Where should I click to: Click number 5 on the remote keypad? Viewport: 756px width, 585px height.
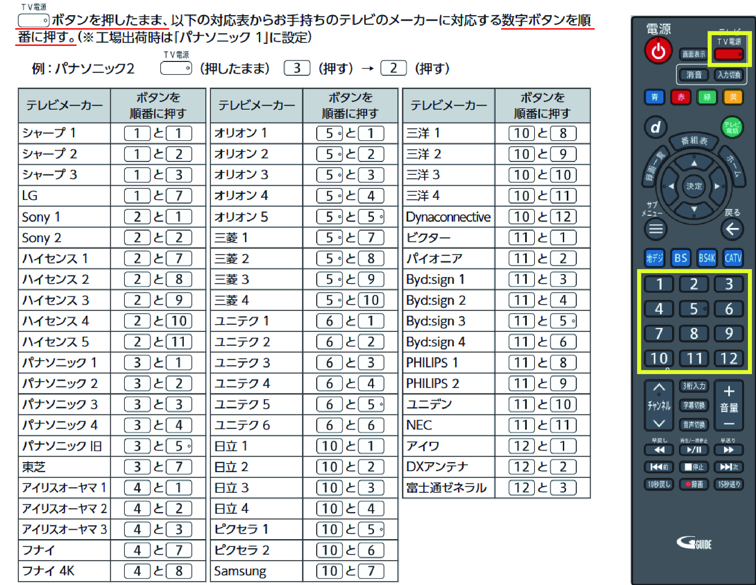pos(694,309)
